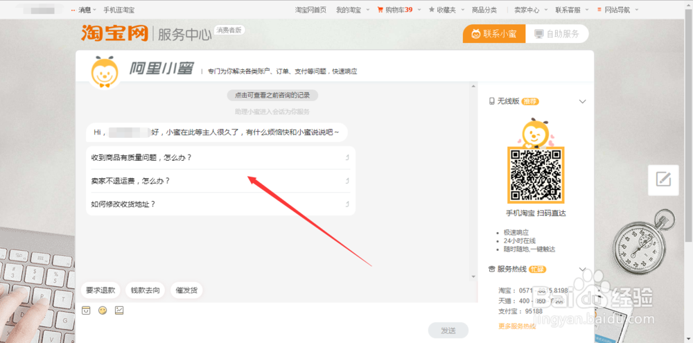Collapse the 无线版 section chevron

pyautogui.click(x=583, y=102)
